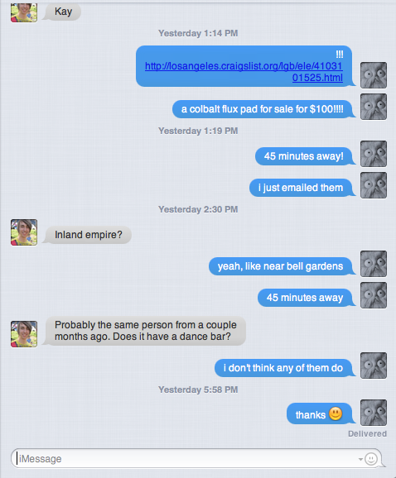Click the 'Delivered' status label

point(367,434)
